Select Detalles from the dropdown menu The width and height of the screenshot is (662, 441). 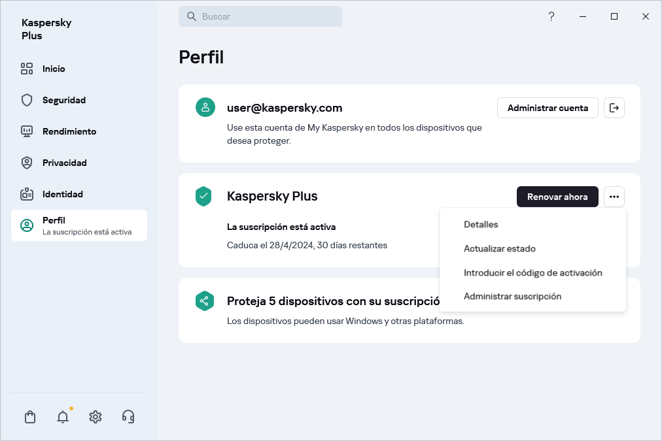pyautogui.click(x=481, y=225)
